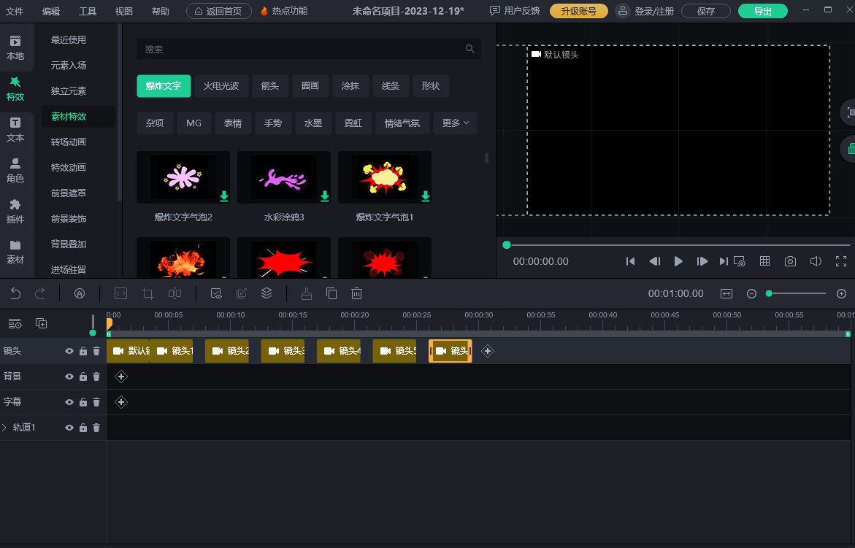Select the 火电光波 category tab

[x=221, y=85]
